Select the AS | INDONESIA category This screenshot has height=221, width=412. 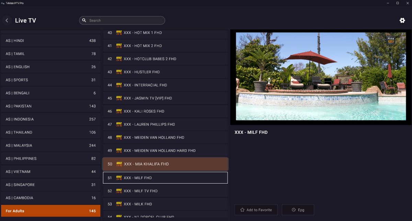click(x=50, y=119)
